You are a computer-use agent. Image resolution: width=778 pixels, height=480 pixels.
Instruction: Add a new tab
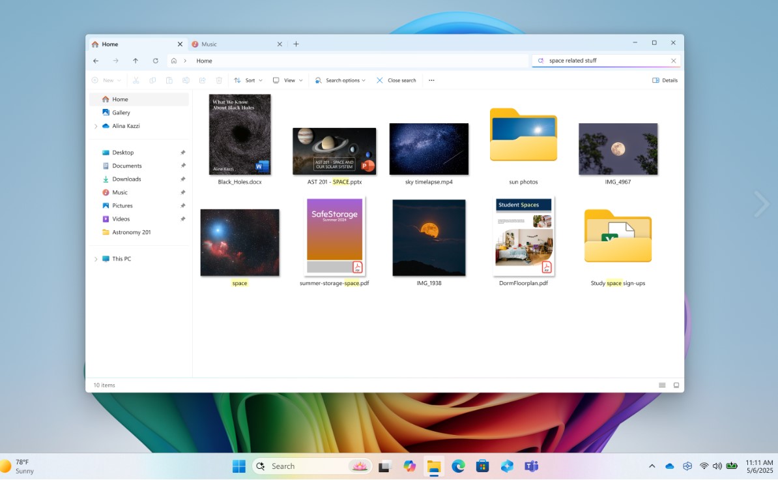(x=296, y=44)
